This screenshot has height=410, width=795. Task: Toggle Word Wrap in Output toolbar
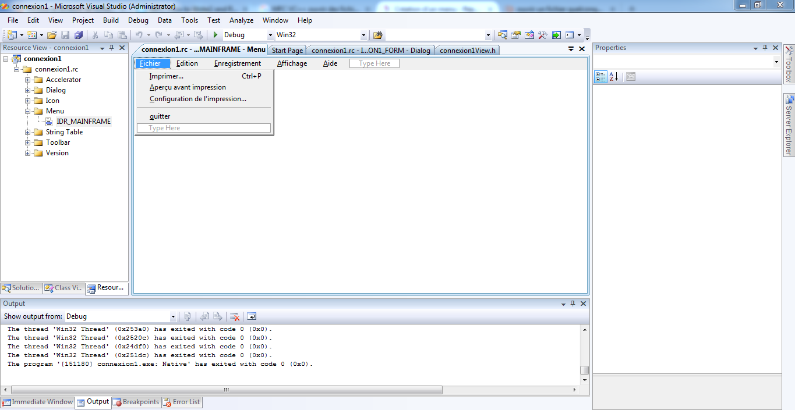tap(252, 316)
